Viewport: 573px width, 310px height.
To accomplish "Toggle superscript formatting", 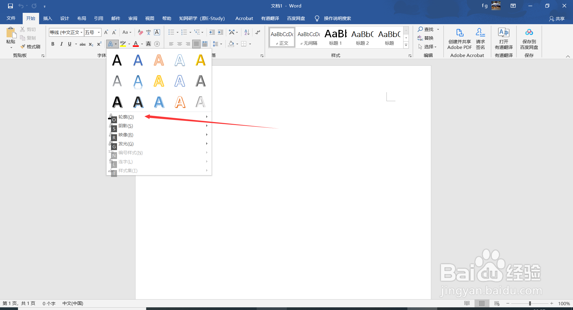I will (99, 44).
